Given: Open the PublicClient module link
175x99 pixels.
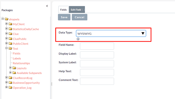Looking at the screenshot, I should pyautogui.click(x=21, y=44).
